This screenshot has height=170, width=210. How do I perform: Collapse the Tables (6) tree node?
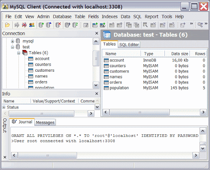click(18, 53)
